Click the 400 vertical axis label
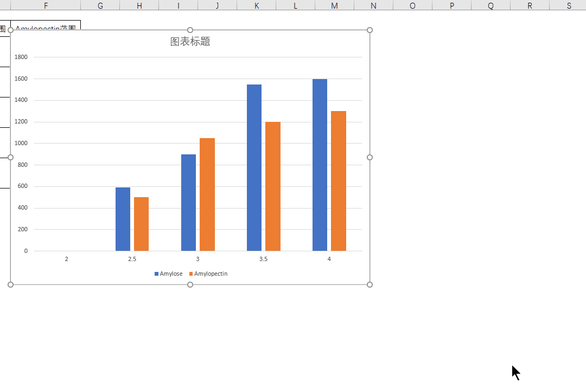Image resolution: width=586 pixels, height=390 pixels. (22, 208)
